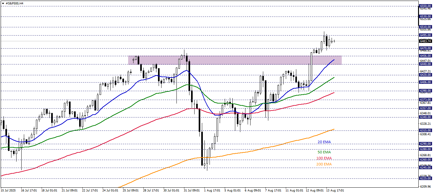Click the 22 Jul 17:01 time label
The width and height of the screenshot is (433, 194).
(90, 191)
